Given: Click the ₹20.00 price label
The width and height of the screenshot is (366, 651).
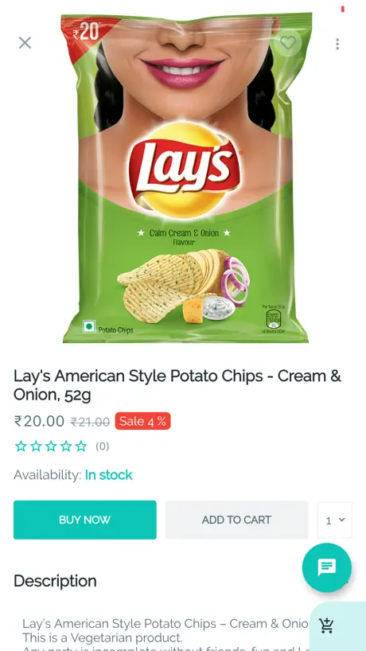Looking at the screenshot, I should [40, 422].
